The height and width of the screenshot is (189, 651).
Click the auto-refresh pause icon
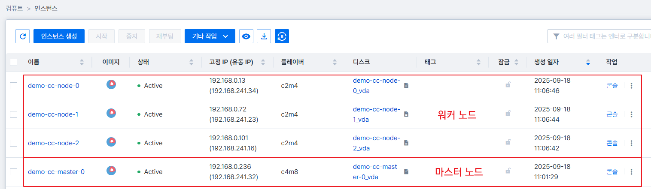(282, 36)
